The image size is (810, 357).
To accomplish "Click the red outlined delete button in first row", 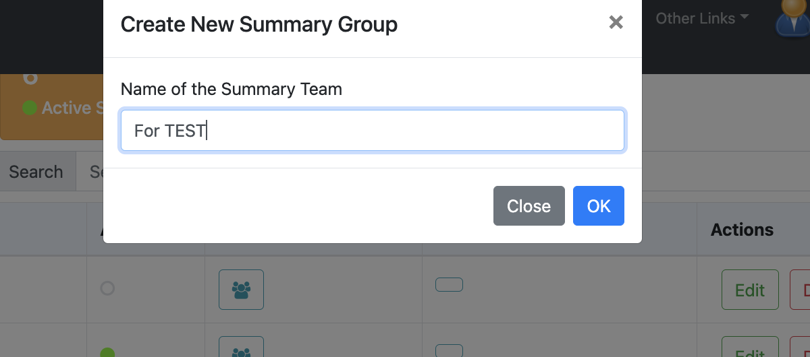I will pos(801,290).
